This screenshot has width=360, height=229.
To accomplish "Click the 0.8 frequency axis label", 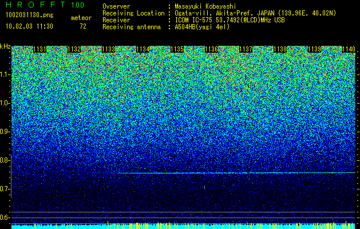I will (5, 160).
